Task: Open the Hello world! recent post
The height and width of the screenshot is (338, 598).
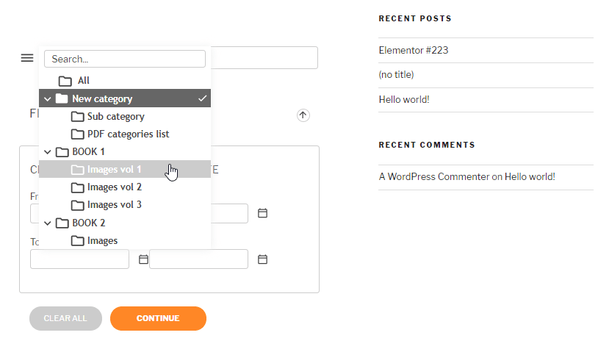Action: pyautogui.click(x=404, y=99)
